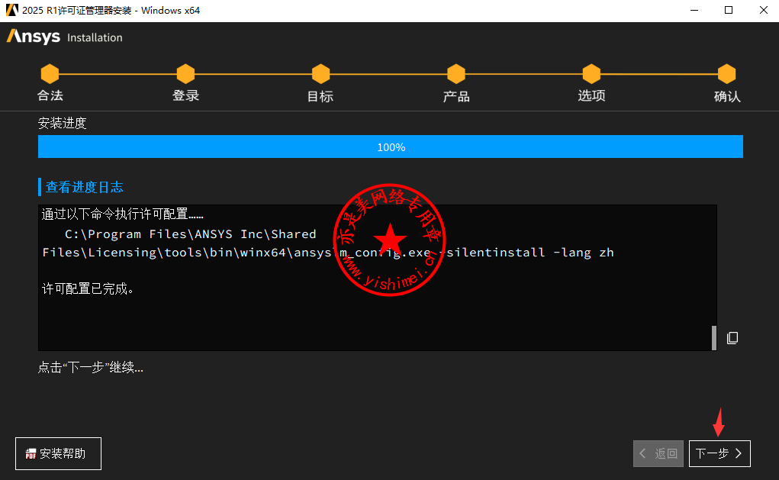The image size is (779, 480).
Task: Click the 100% installation progress bar
Action: [x=391, y=147]
